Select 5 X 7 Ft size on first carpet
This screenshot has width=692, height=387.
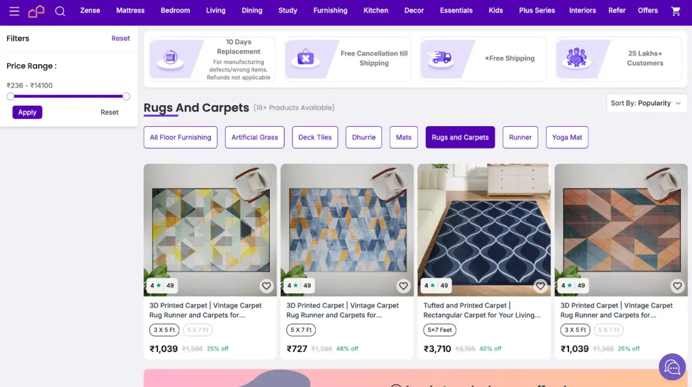point(198,330)
